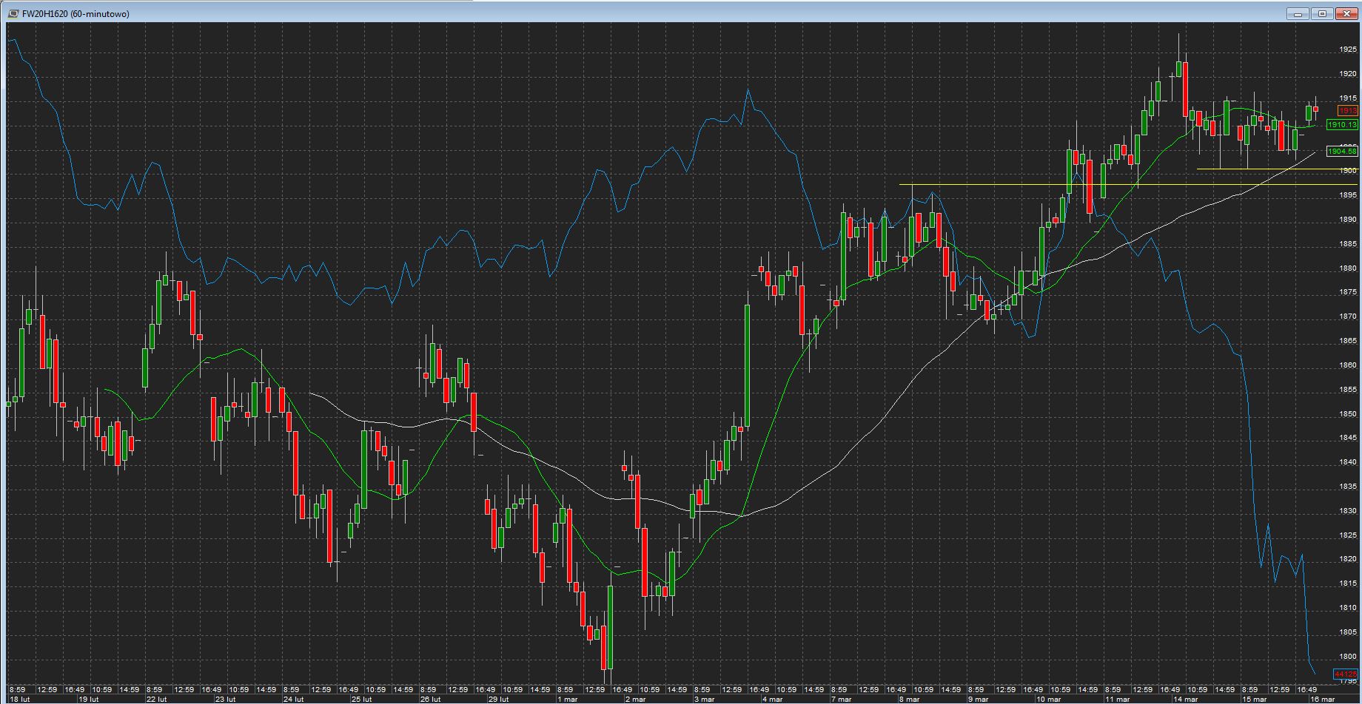Click the '1 mar' date on time axis
The height and width of the screenshot is (704, 1362).
tap(568, 699)
